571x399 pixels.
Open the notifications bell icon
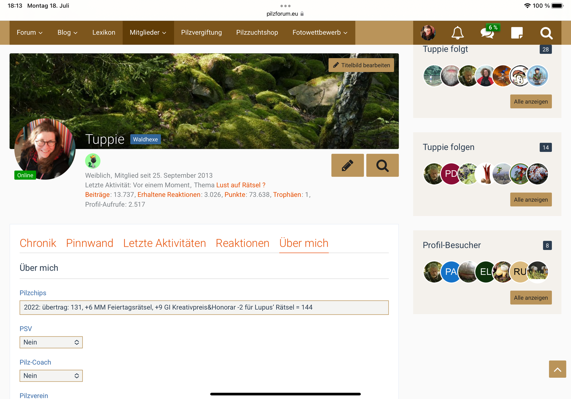coord(457,33)
